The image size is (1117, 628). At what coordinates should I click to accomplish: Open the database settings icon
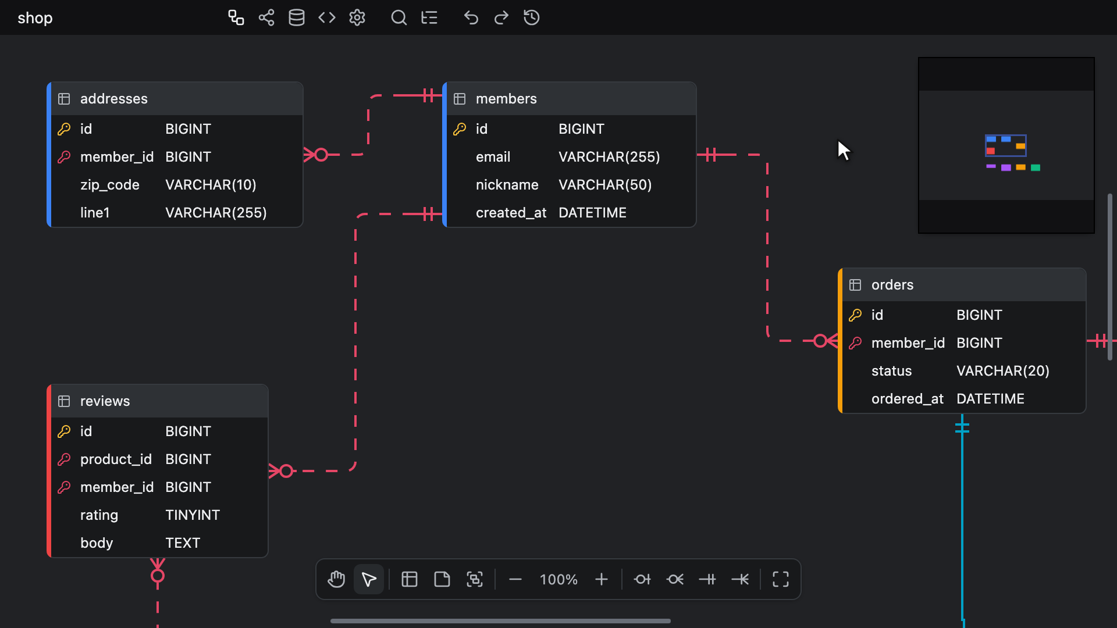tap(297, 17)
